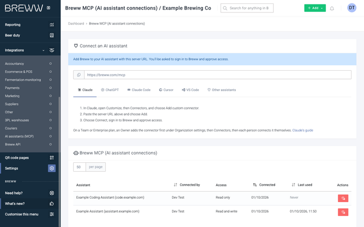Switch to the Claude Code tab
This screenshot has height=227, width=364.
coord(139,90)
